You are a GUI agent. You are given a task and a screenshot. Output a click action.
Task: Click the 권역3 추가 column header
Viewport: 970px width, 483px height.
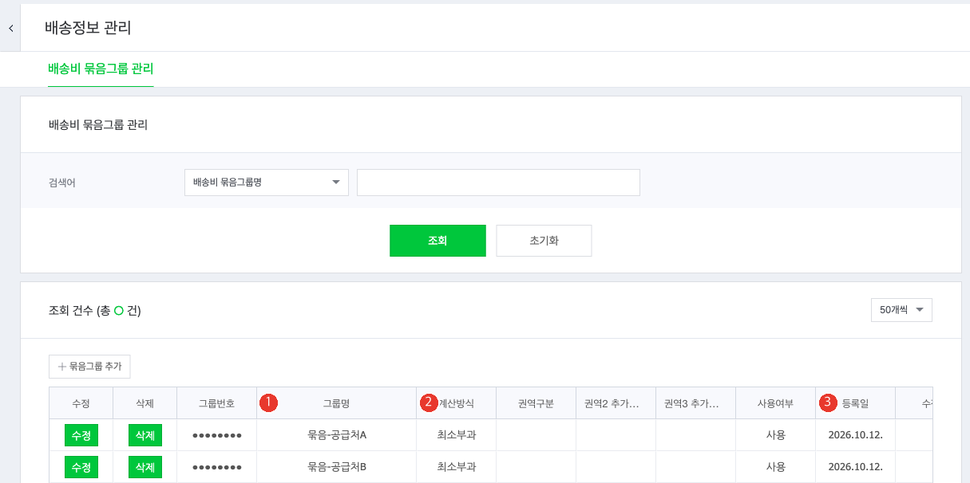(695, 403)
